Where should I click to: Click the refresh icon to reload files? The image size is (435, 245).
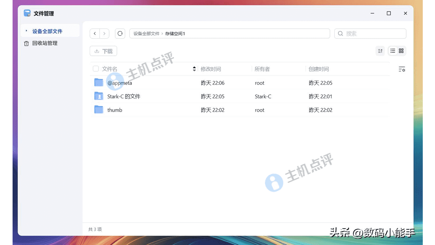120,33
